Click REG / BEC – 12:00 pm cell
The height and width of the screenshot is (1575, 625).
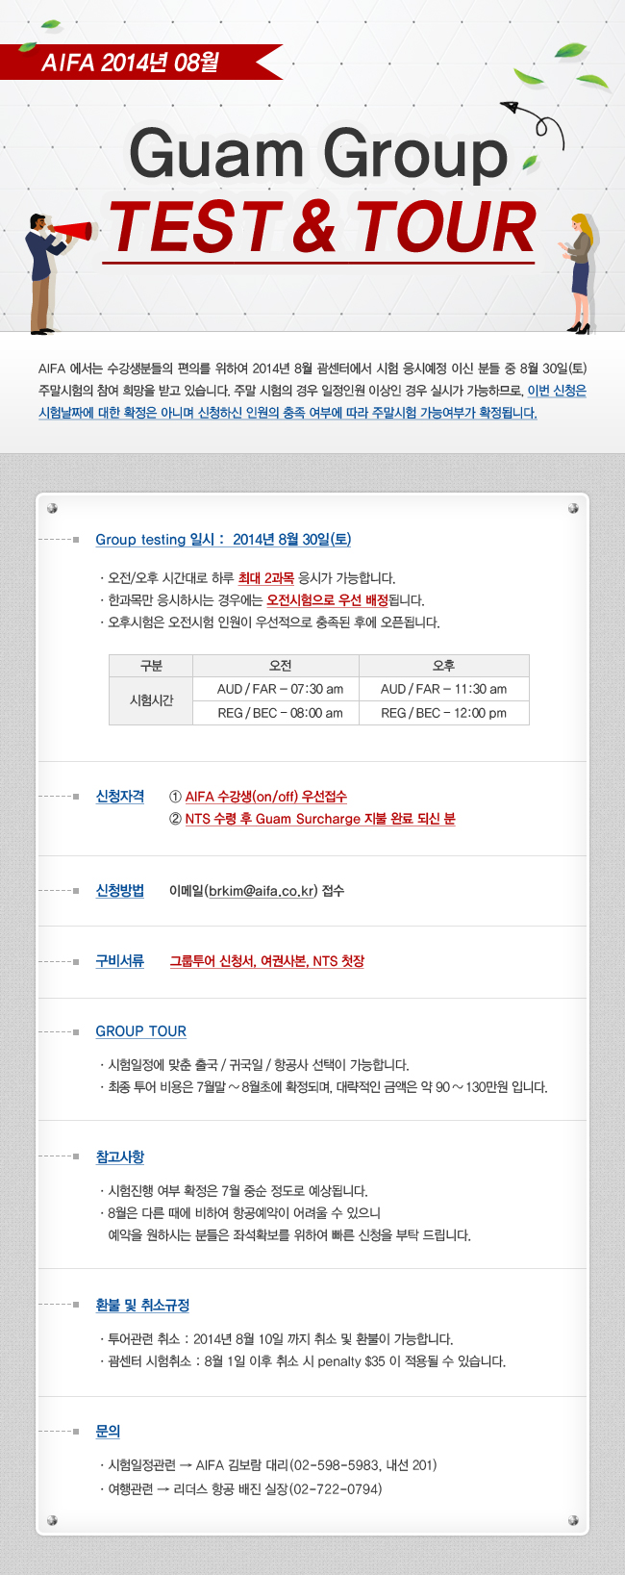[x=444, y=713]
